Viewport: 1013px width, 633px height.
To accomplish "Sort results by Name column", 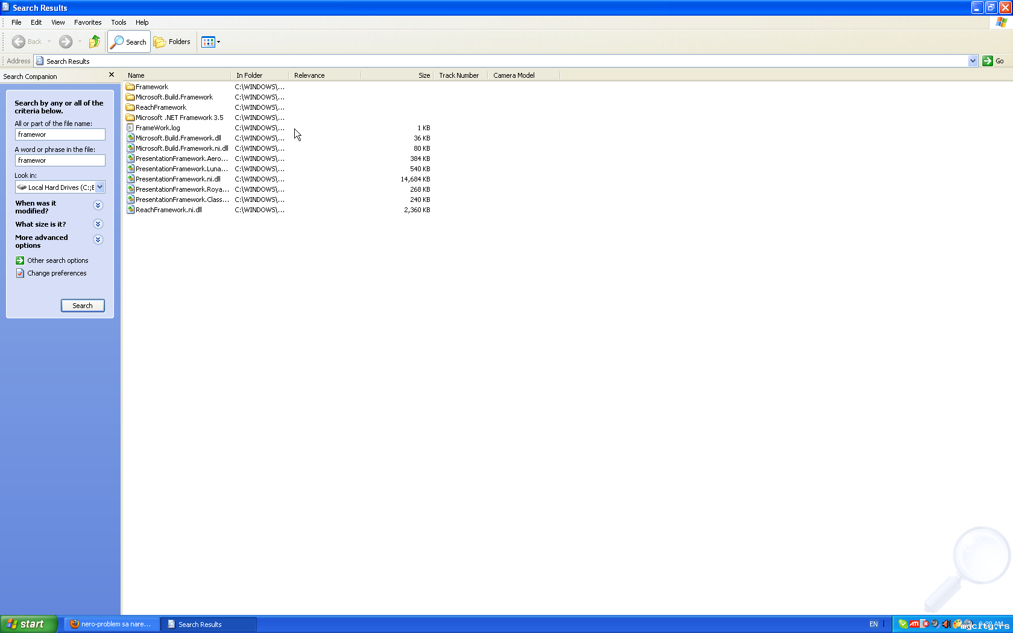I will [177, 75].
